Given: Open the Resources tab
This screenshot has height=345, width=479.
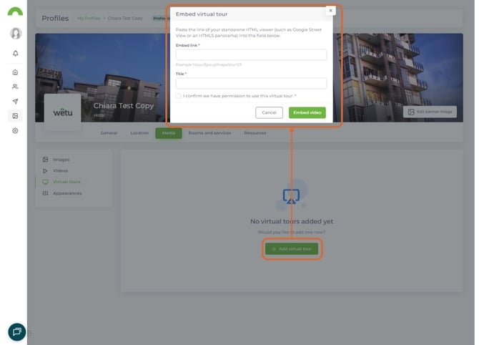Looking at the screenshot, I should [x=255, y=133].
